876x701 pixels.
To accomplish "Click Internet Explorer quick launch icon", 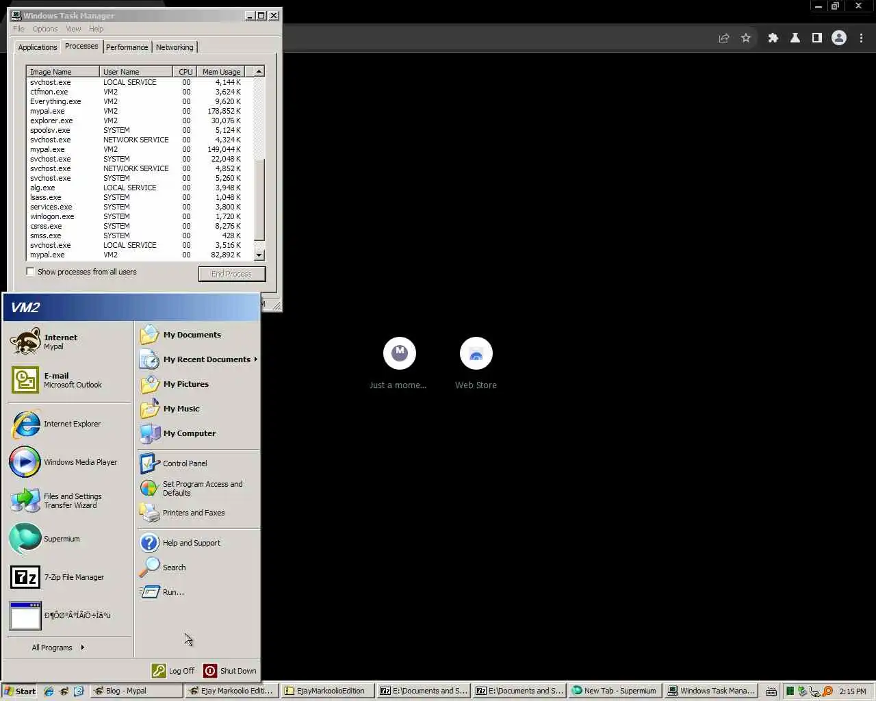I will (49, 691).
